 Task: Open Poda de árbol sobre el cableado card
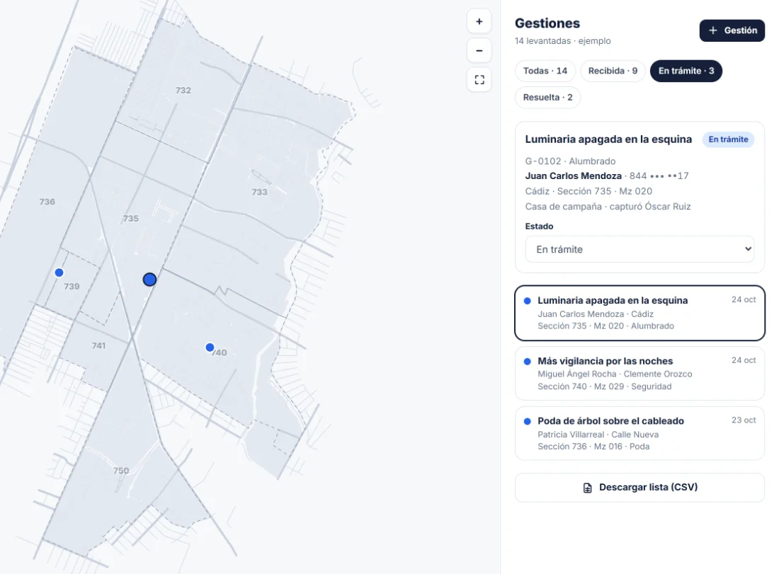pos(639,433)
